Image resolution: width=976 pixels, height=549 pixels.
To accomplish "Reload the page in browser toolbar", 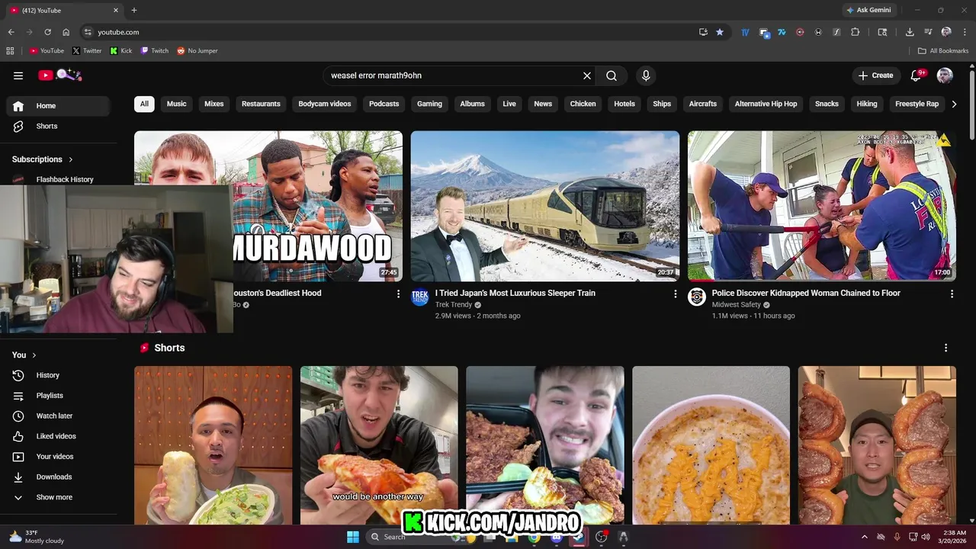I will 47,32.
